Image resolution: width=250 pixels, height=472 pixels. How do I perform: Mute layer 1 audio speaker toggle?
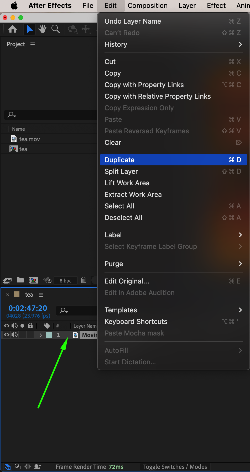coord(14,335)
